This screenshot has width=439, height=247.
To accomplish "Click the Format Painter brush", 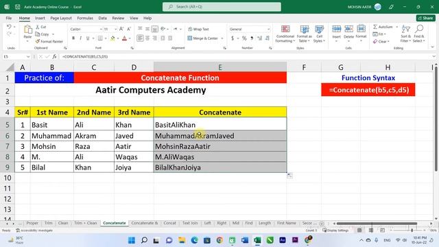I will click(49, 41).
